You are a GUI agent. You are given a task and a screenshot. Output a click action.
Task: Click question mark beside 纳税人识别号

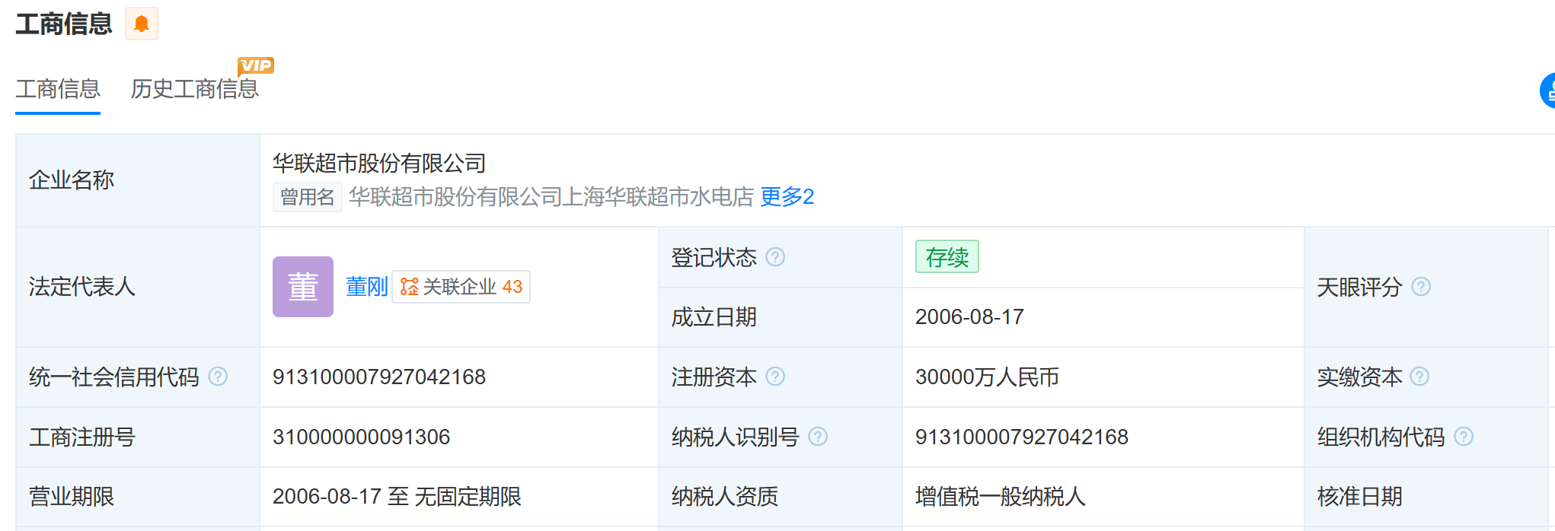pyautogui.click(x=818, y=437)
